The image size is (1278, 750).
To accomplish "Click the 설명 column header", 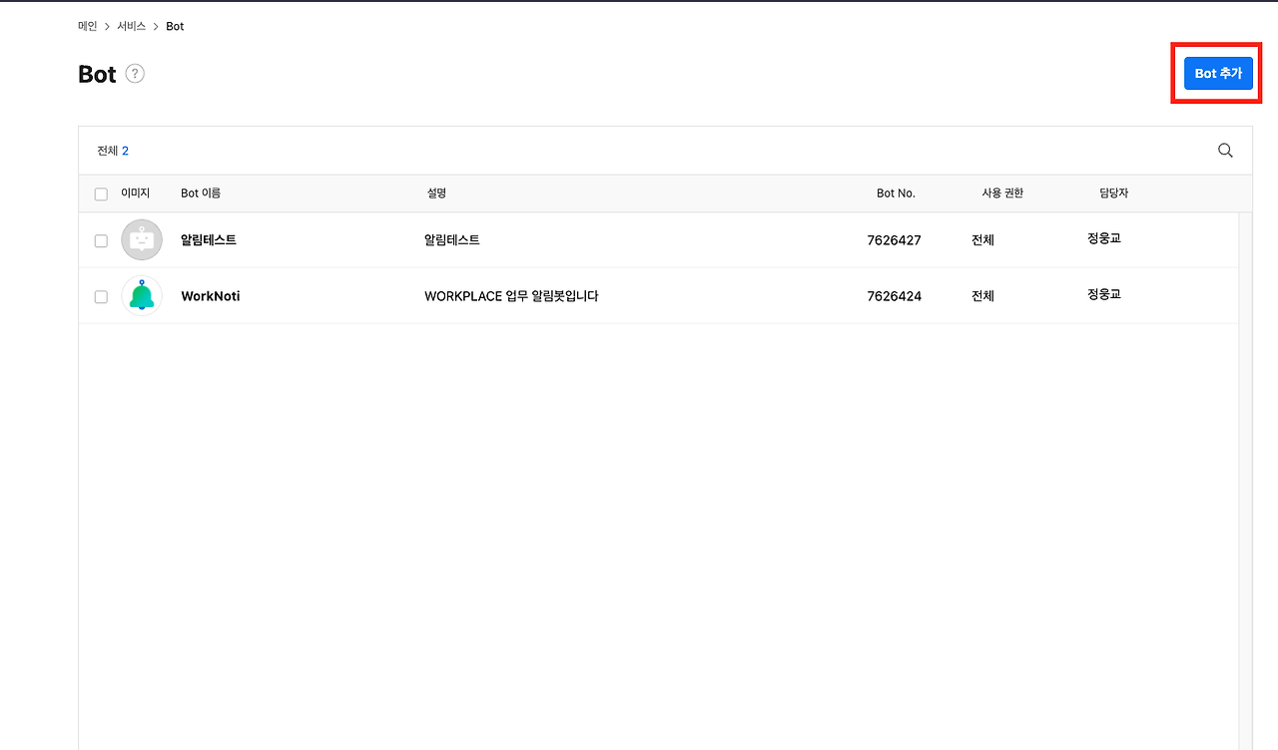I will 436,193.
